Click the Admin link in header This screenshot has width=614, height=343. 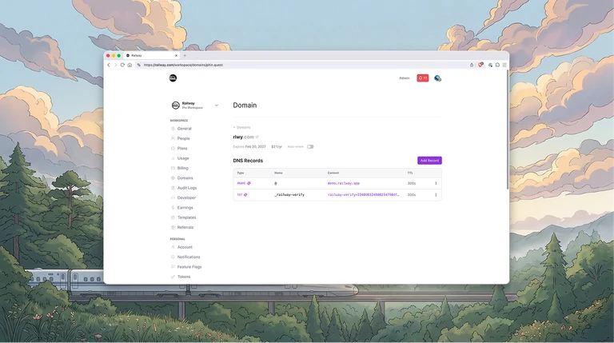(404, 78)
